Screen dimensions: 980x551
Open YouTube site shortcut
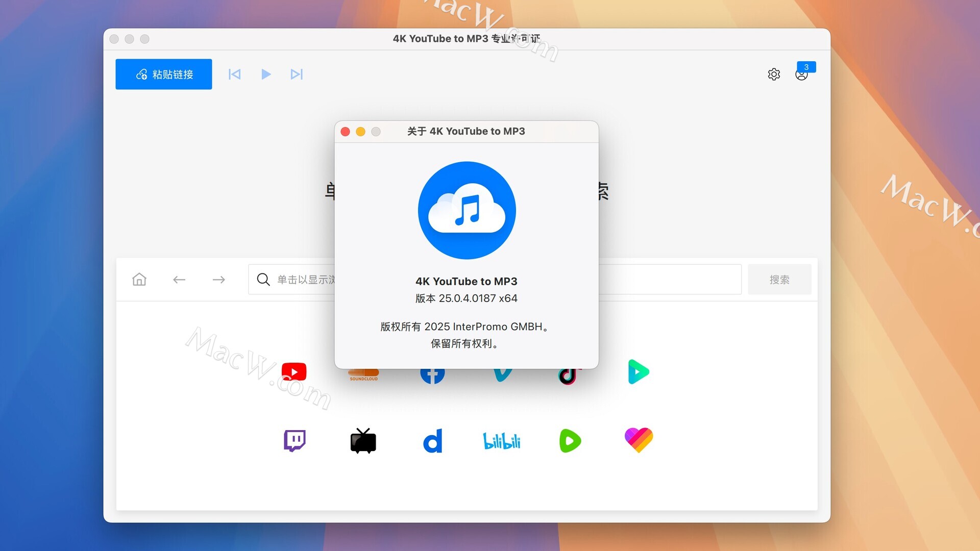pyautogui.click(x=294, y=372)
